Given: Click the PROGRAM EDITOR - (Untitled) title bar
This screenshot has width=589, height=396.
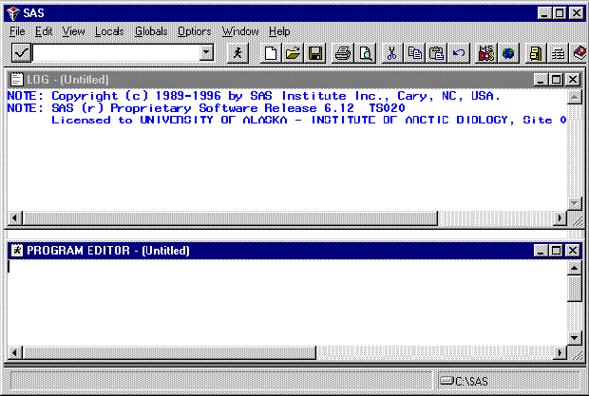Looking at the screenshot, I should coord(294,251).
